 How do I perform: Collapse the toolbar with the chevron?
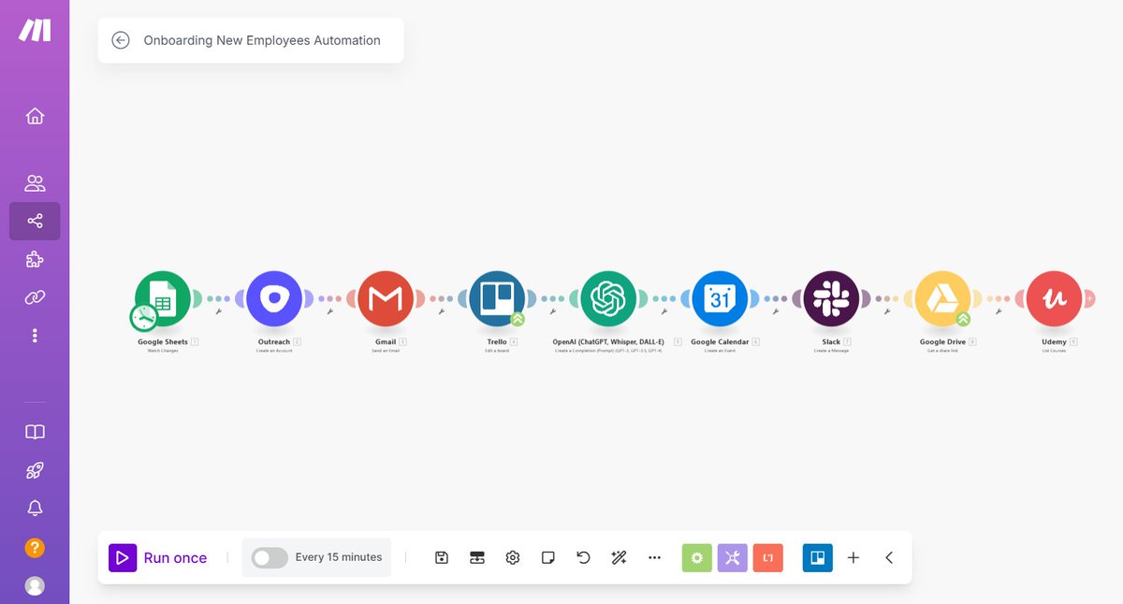point(888,557)
